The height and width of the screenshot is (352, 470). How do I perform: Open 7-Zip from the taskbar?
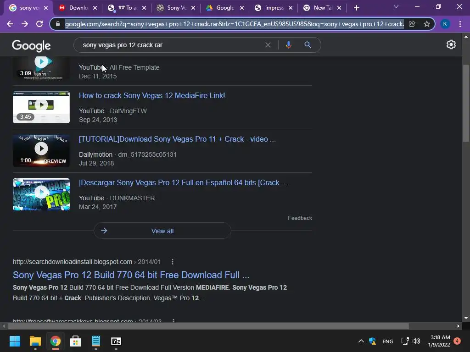pos(116,341)
